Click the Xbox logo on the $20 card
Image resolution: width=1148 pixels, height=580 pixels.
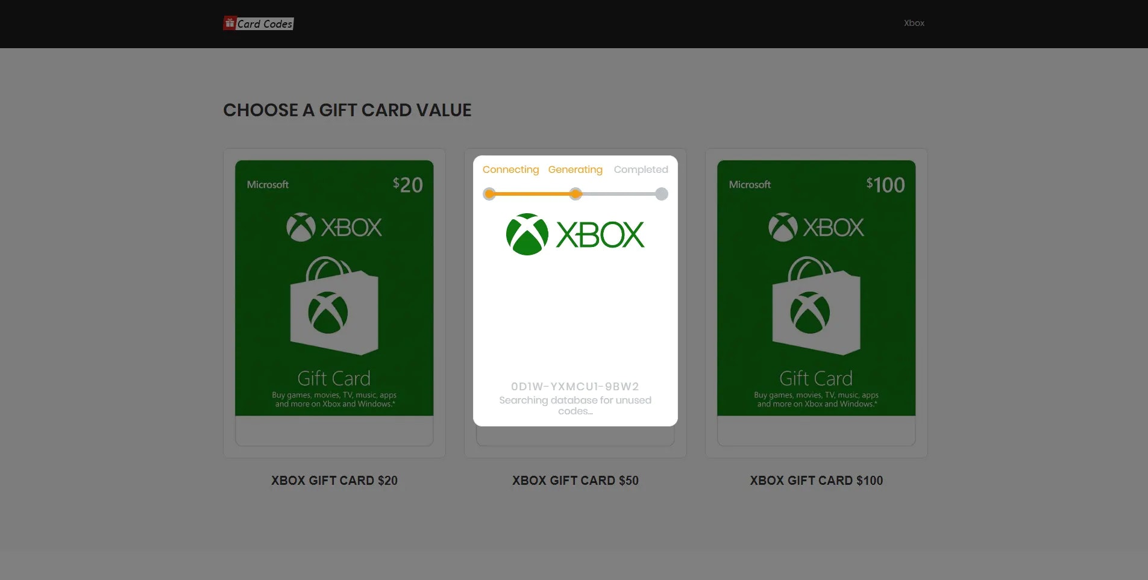pos(334,227)
